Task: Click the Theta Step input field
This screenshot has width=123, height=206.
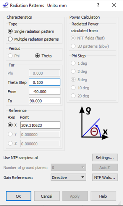Action: pos(45,82)
